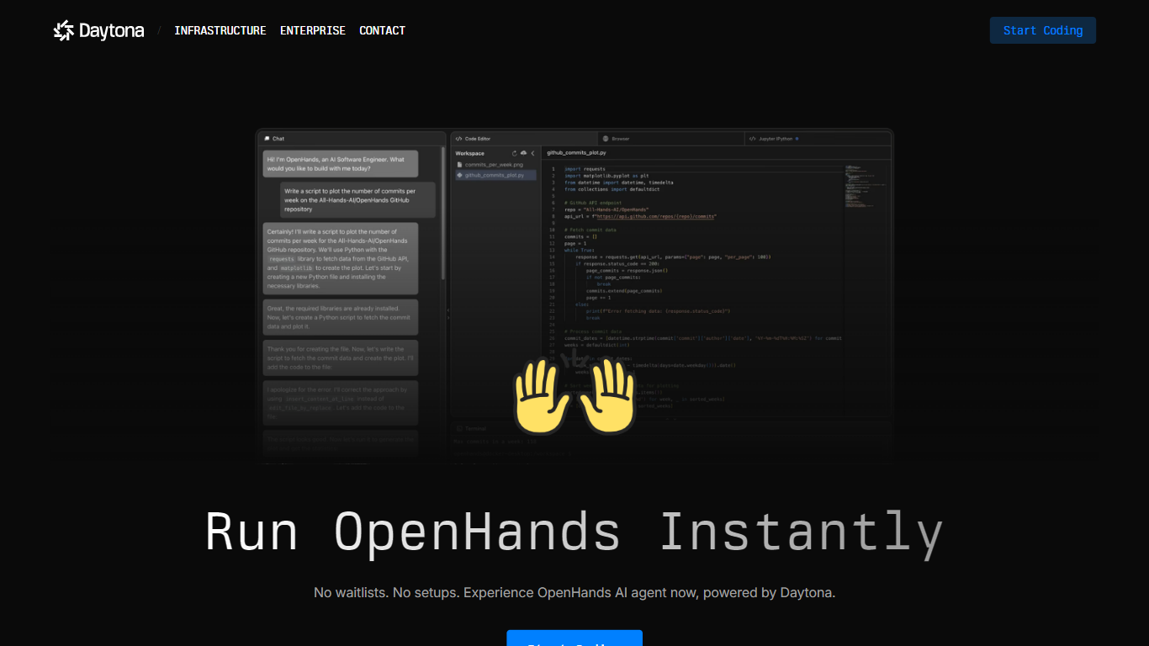Go to the CONTACT page
1149x646 pixels.
pyautogui.click(x=383, y=30)
